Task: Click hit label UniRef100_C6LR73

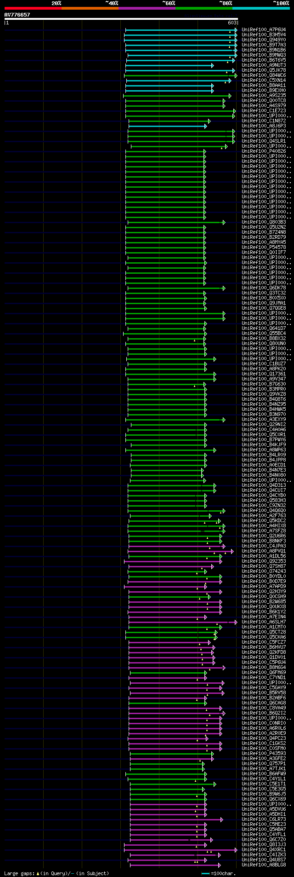Action: pyautogui.click(x=264, y=819)
